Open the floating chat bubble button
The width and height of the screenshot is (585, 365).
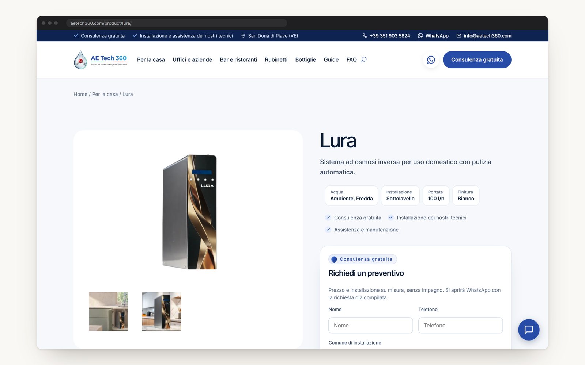point(529,330)
